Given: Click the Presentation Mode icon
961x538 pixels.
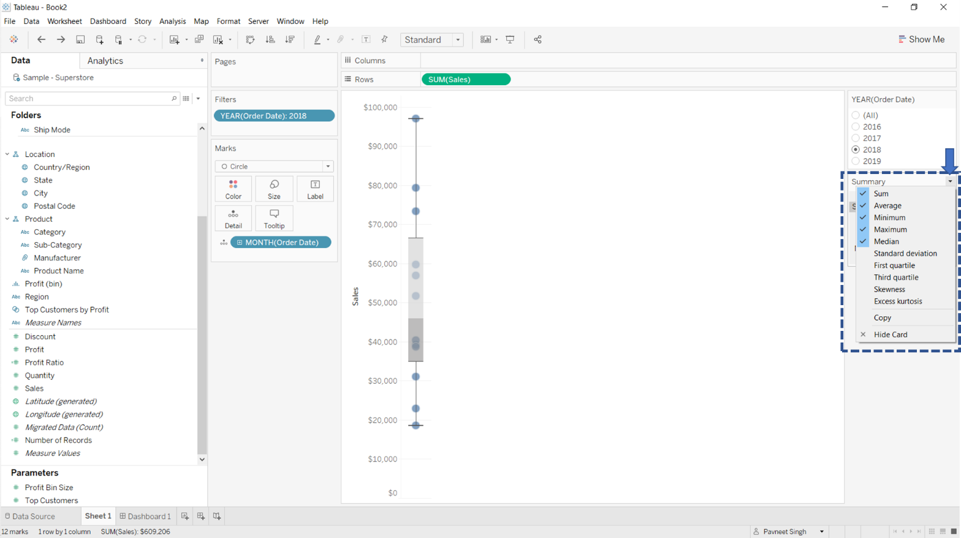Looking at the screenshot, I should tap(510, 39).
